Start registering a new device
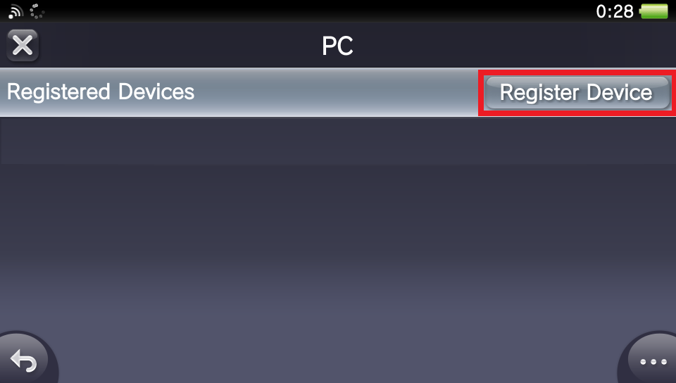This screenshot has width=676, height=383. pos(577,93)
